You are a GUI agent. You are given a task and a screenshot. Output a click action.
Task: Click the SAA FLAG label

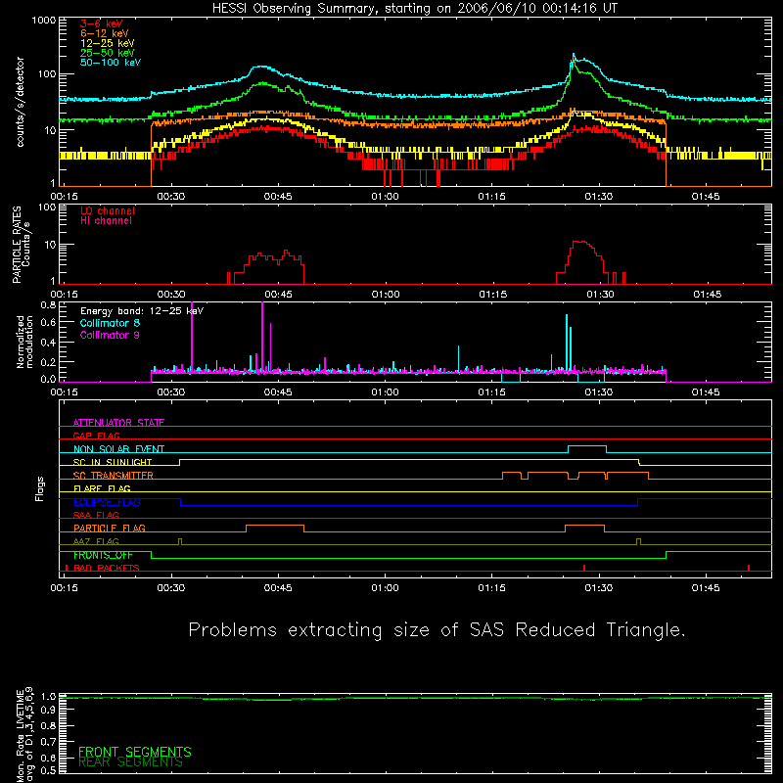(x=96, y=515)
